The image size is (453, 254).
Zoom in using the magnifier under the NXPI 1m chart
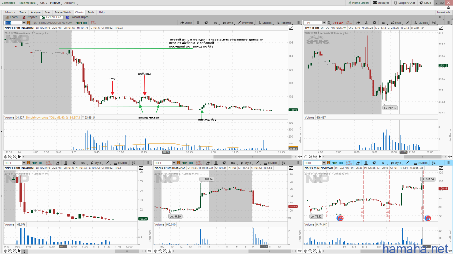(10, 157)
